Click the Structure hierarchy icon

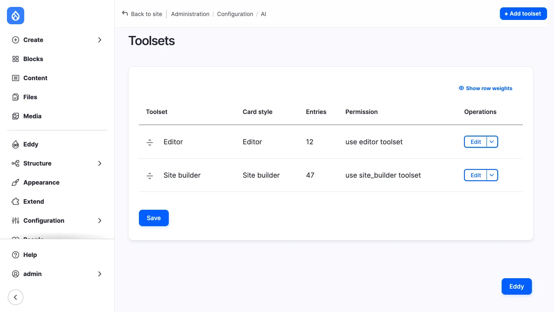pos(16,163)
